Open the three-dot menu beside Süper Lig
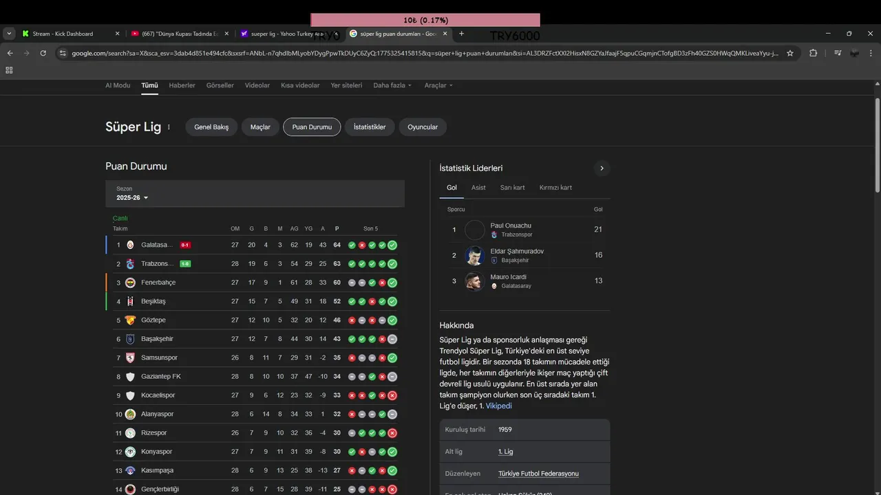Viewport: 881px width, 495px height. [169, 127]
